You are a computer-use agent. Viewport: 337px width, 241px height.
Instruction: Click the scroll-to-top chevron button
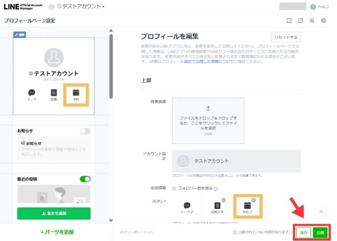pos(321,212)
